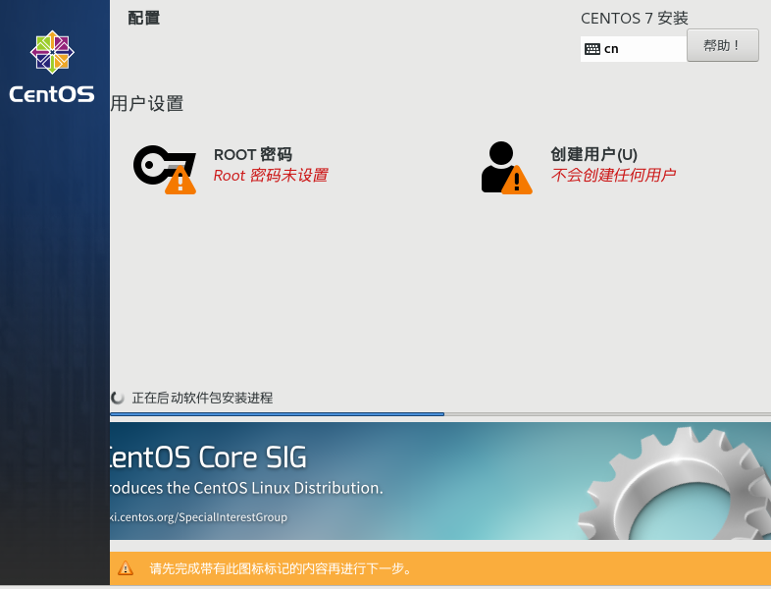Click the cn keyboard layout field
The image size is (771, 589).
[634, 49]
